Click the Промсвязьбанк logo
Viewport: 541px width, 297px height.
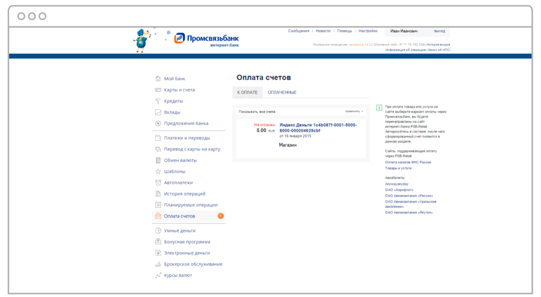[x=206, y=39]
